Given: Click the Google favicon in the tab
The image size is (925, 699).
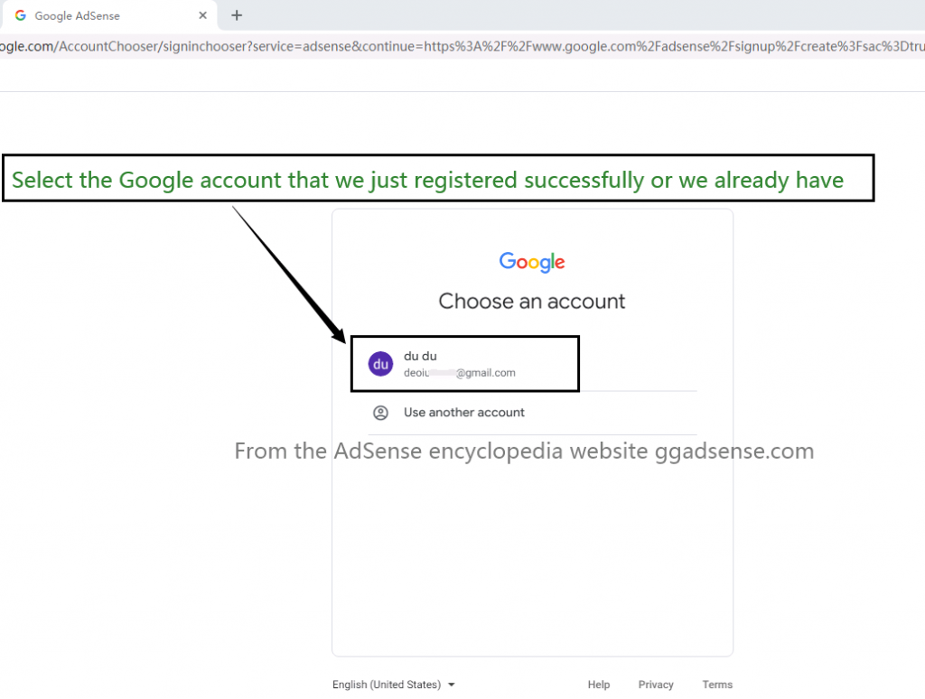Looking at the screenshot, I should [x=21, y=15].
